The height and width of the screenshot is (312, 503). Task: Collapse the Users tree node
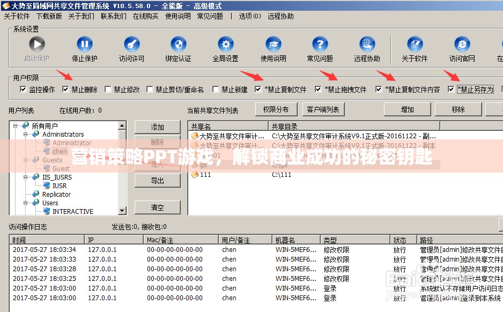pos(25,203)
